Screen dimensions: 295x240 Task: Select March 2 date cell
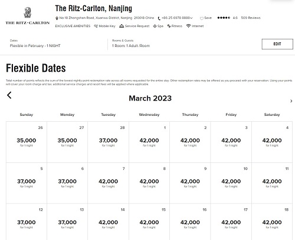(x=190, y=142)
